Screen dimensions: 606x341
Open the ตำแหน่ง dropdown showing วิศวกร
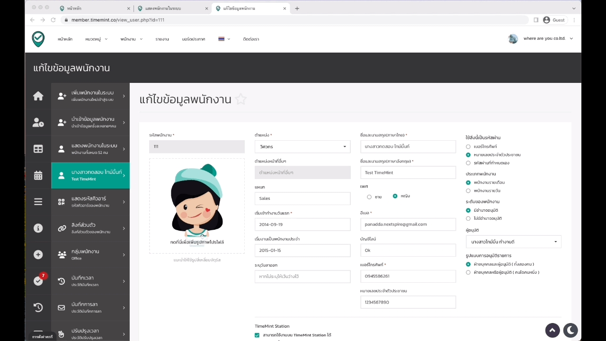click(x=302, y=147)
